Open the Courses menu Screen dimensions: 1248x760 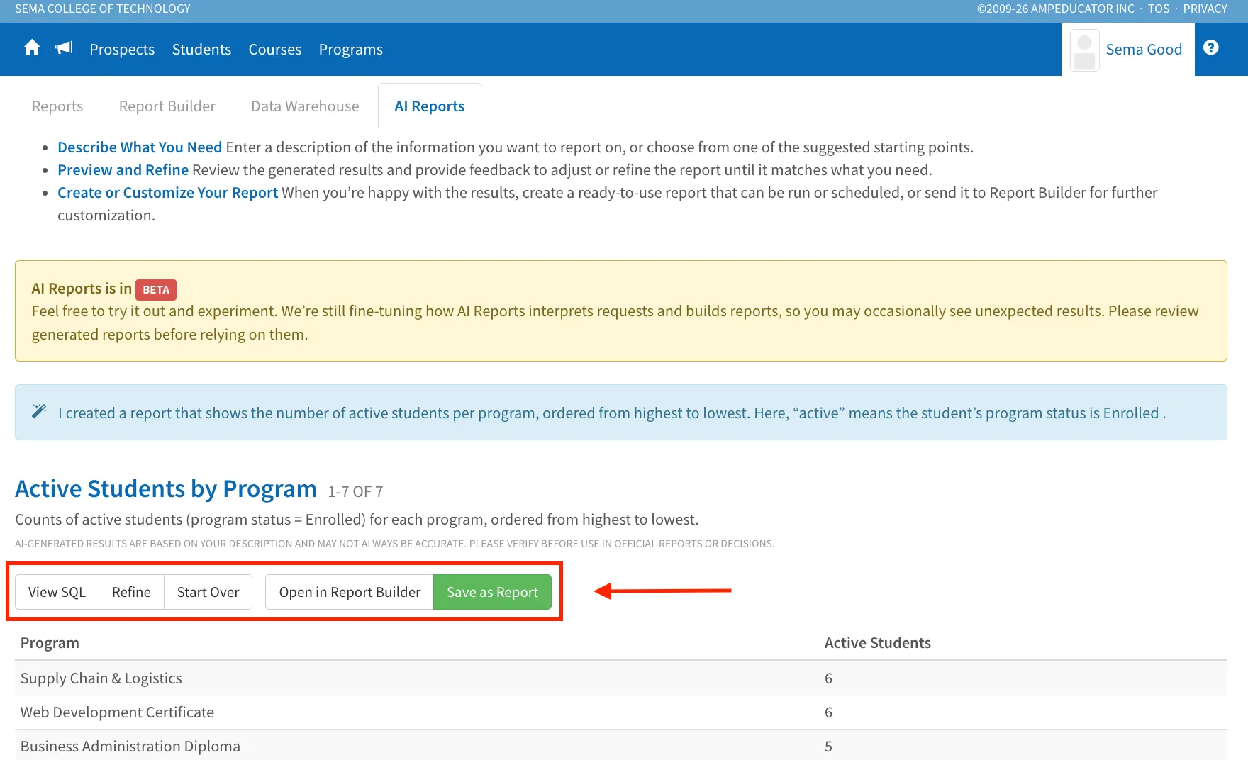275,50
